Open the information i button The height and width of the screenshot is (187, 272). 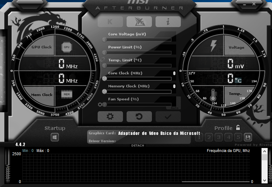(x=168, y=22)
